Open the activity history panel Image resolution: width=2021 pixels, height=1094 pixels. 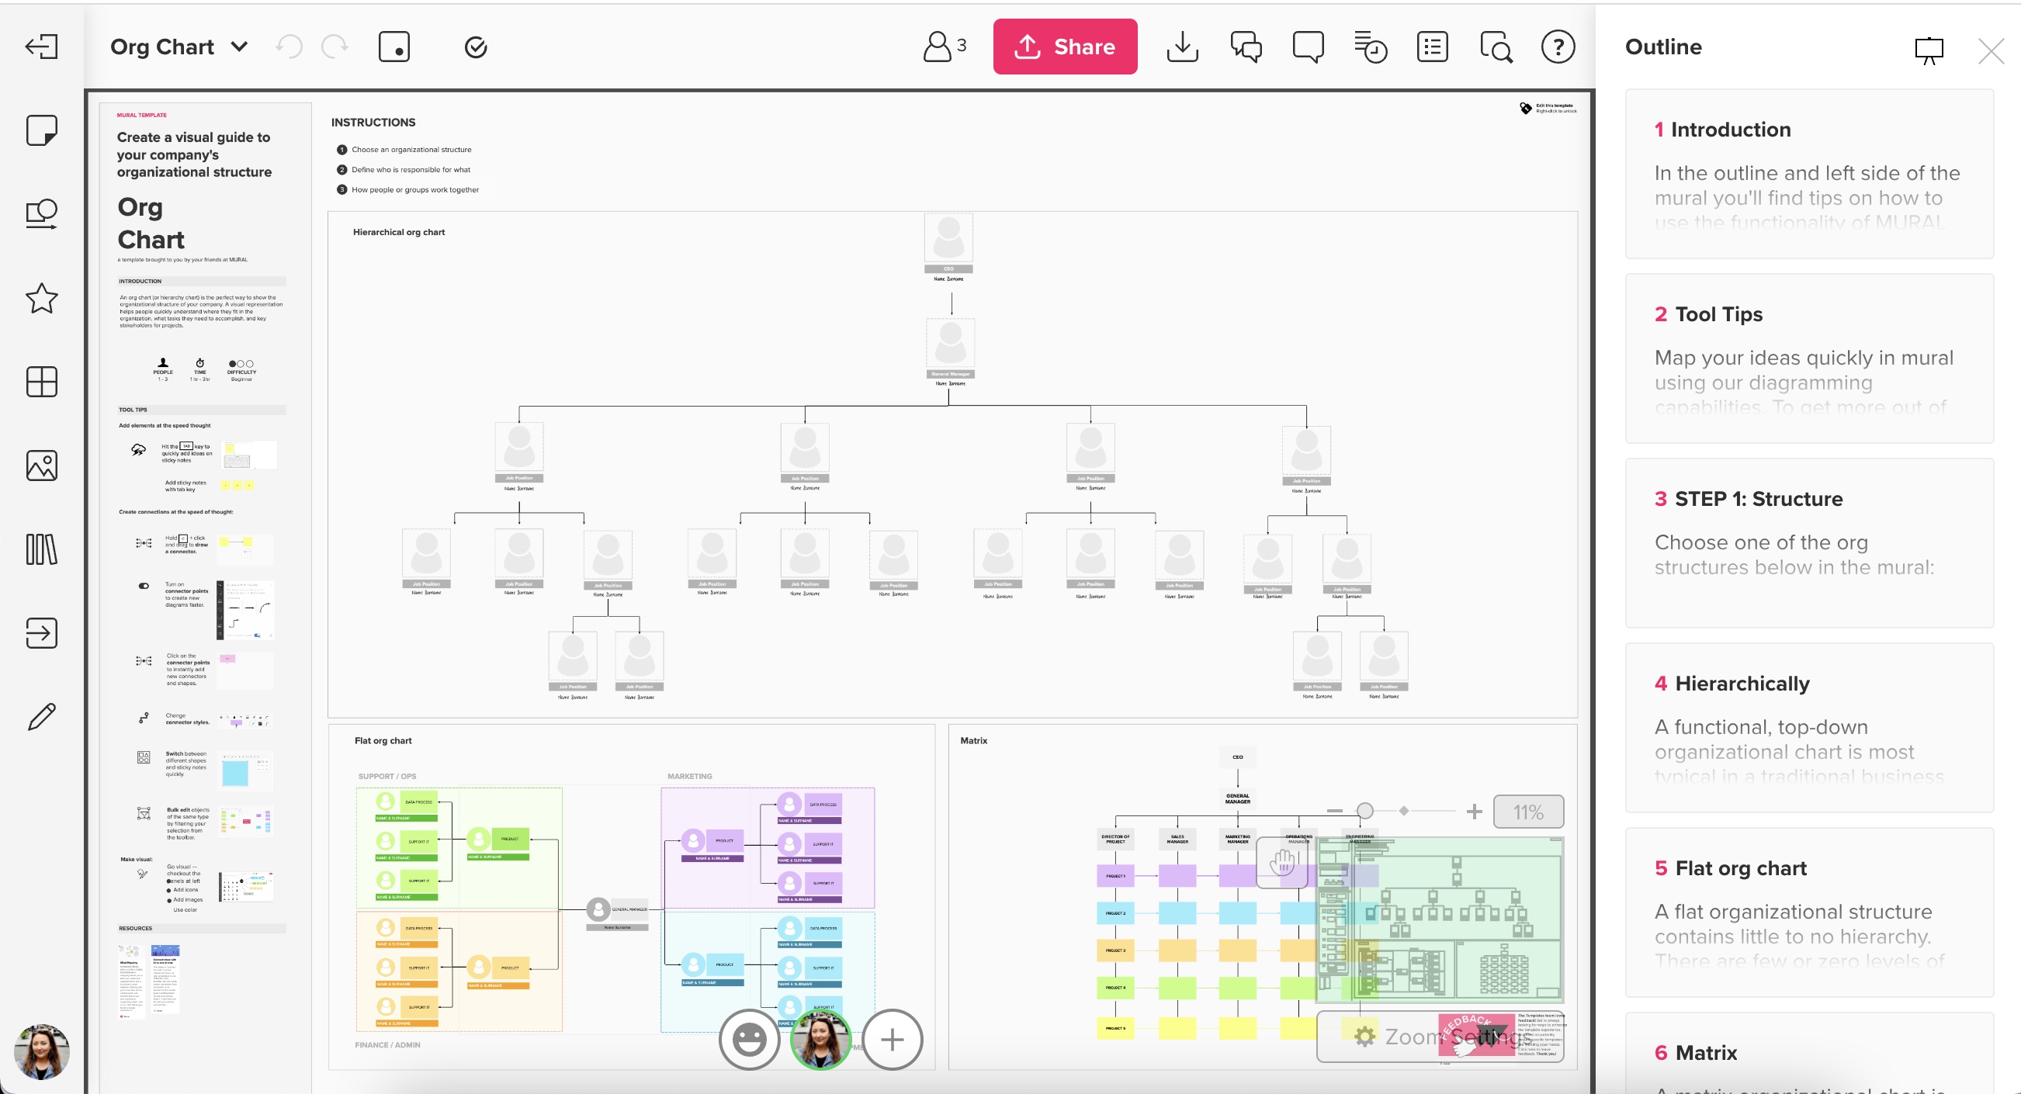click(x=1370, y=47)
